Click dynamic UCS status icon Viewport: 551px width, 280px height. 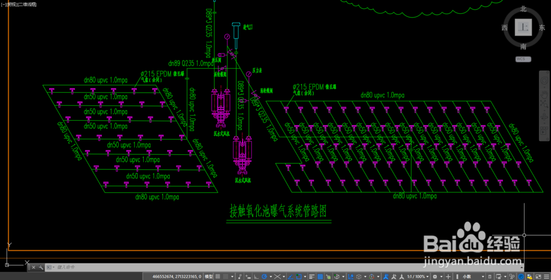350,277
